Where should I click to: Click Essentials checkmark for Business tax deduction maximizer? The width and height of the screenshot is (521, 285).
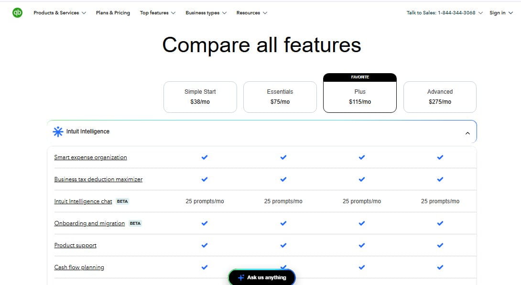[283, 179]
